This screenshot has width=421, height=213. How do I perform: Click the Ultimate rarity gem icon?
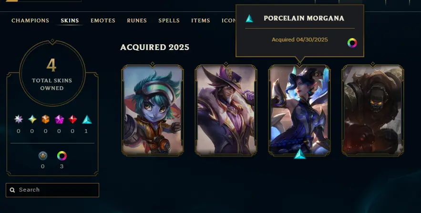pyautogui.click(x=19, y=119)
